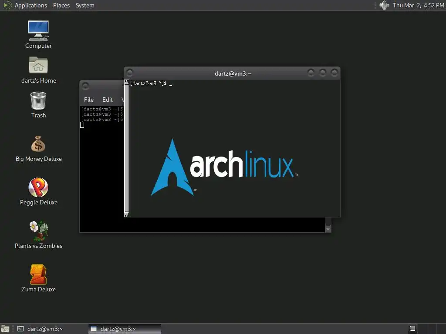Open Edit menu in back terminal window
The height and width of the screenshot is (334, 446).
108,100
